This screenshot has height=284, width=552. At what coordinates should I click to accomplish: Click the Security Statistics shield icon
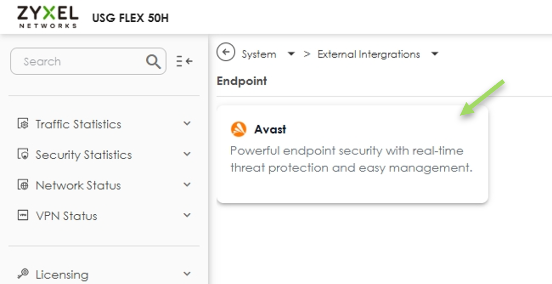coord(23,154)
